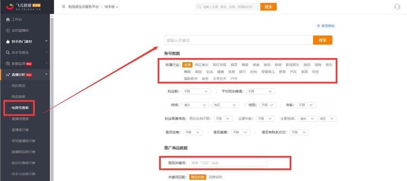The height and width of the screenshot is (181, 407).
Task: Click the 直播分析 chart icon
Action: pyautogui.click(x=8, y=75)
